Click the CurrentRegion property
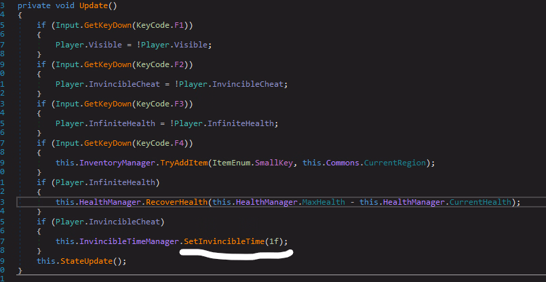 tap(395, 163)
